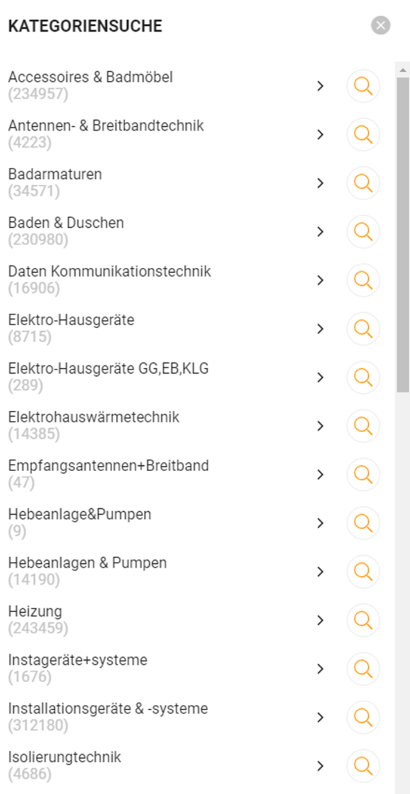The height and width of the screenshot is (794, 410).
Task: Click magnifier icon for Heizung
Action: (x=363, y=620)
